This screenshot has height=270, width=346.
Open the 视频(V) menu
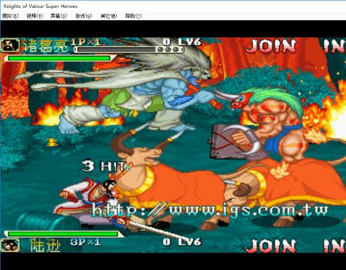point(35,16)
